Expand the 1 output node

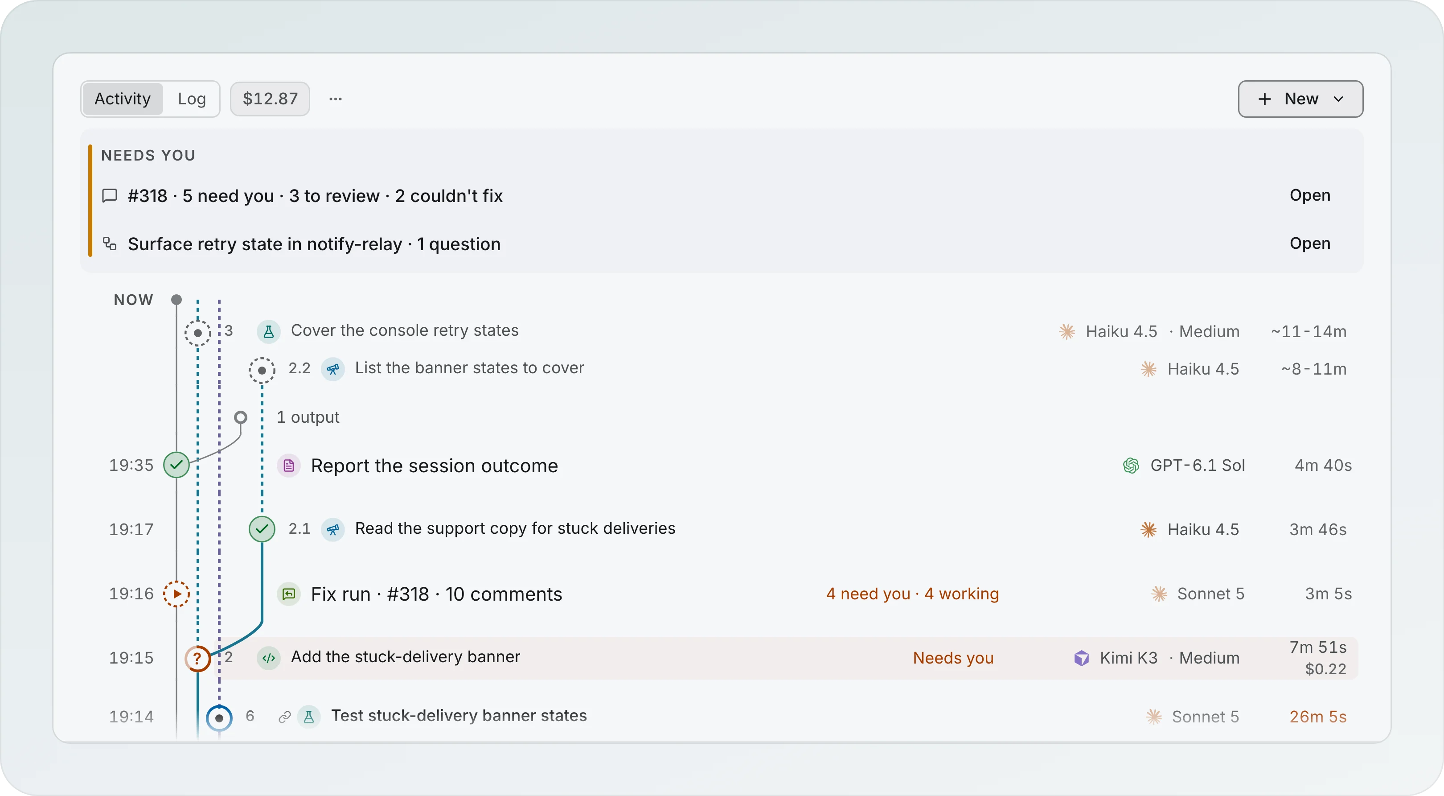pyautogui.click(x=241, y=417)
